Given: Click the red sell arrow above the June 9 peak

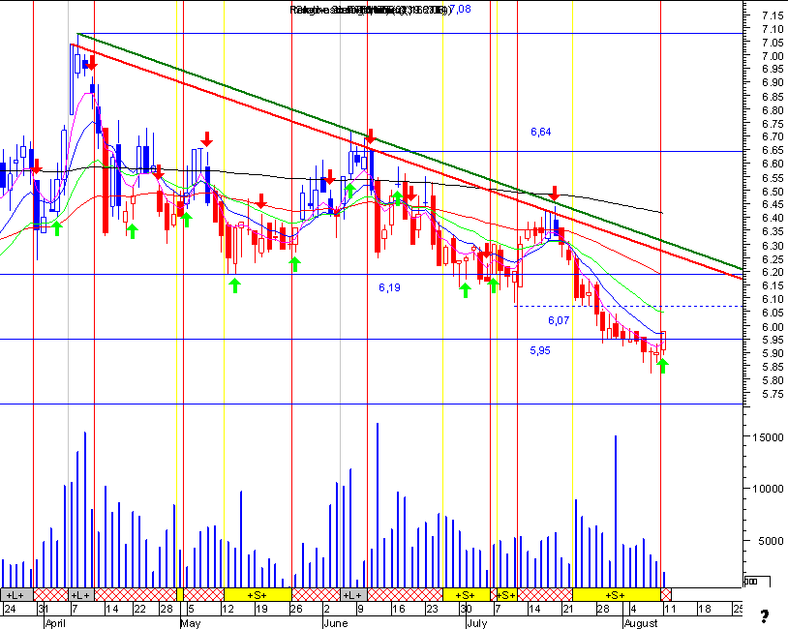Looking at the screenshot, I should coord(371,136).
